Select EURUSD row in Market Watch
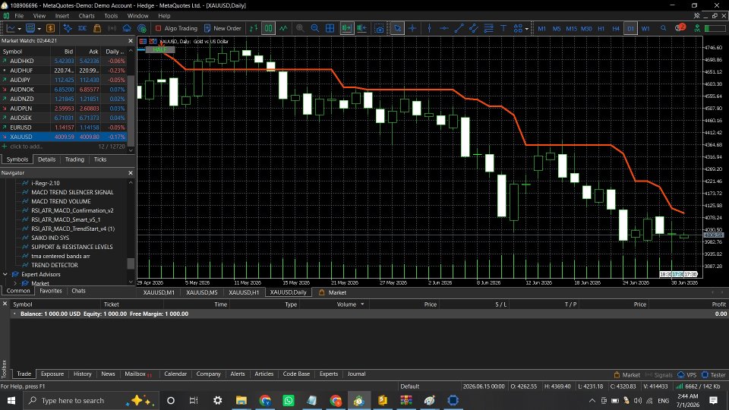 point(64,128)
